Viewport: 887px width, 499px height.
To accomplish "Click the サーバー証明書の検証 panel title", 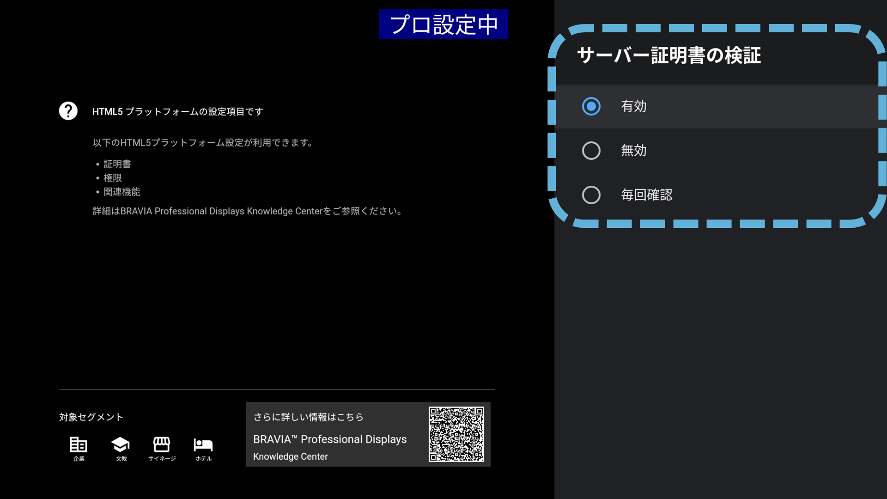I will click(x=668, y=55).
